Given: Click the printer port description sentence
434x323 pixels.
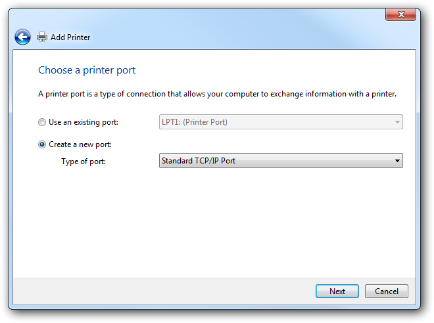Looking at the screenshot, I should click(x=217, y=94).
